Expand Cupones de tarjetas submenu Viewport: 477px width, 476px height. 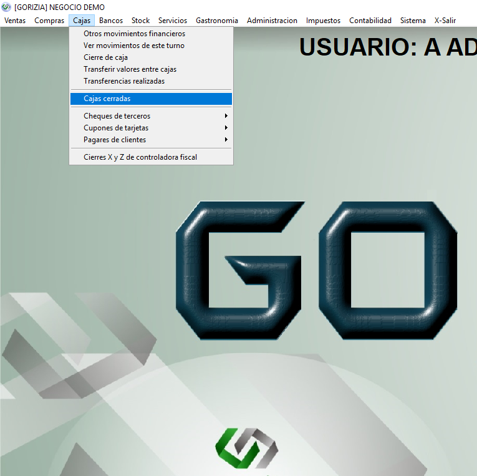click(151, 128)
